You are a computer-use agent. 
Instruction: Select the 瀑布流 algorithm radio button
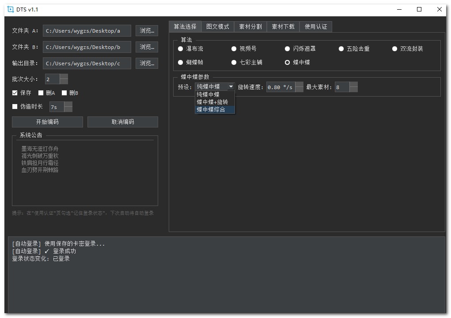pyautogui.click(x=181, y=49)
